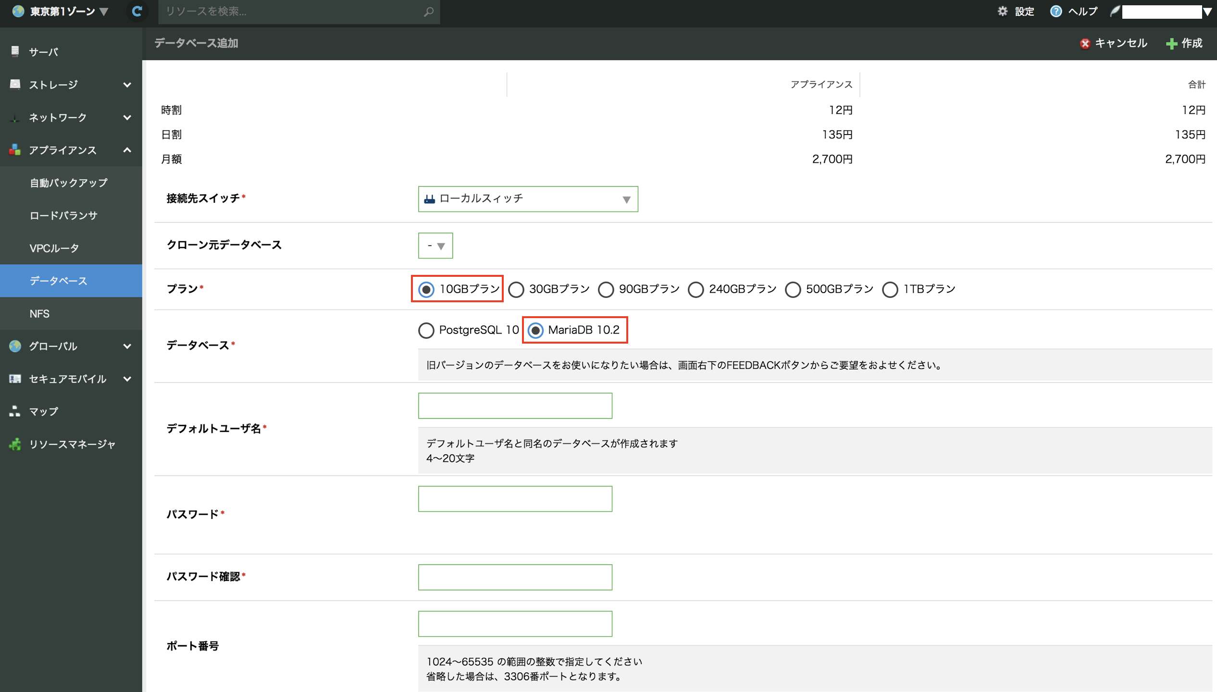Select the 500GBプラン radio button
The height and width of the screenshot is (692, 1217).
(793, 289)
